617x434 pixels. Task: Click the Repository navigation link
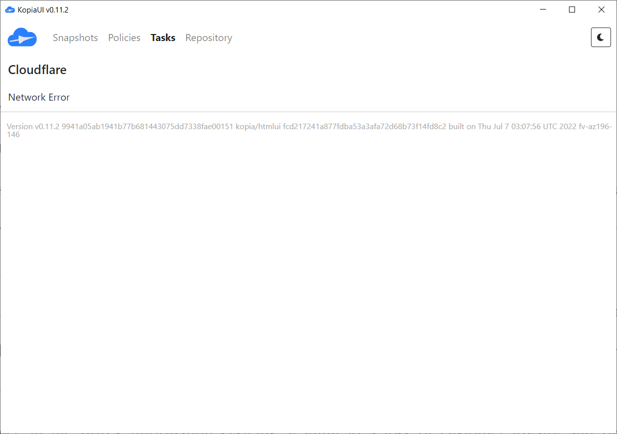208,38
